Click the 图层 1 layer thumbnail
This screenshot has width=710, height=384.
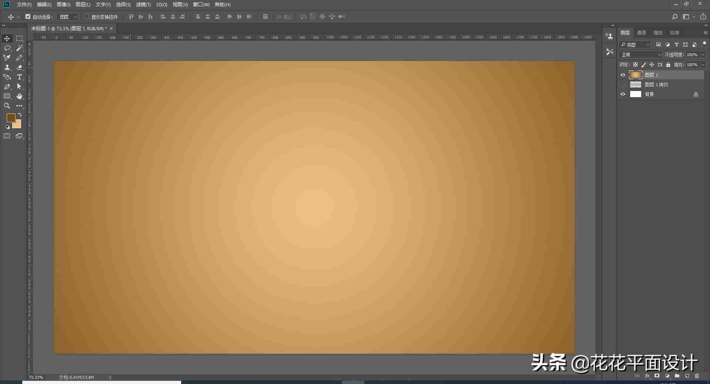coord(635,75)
